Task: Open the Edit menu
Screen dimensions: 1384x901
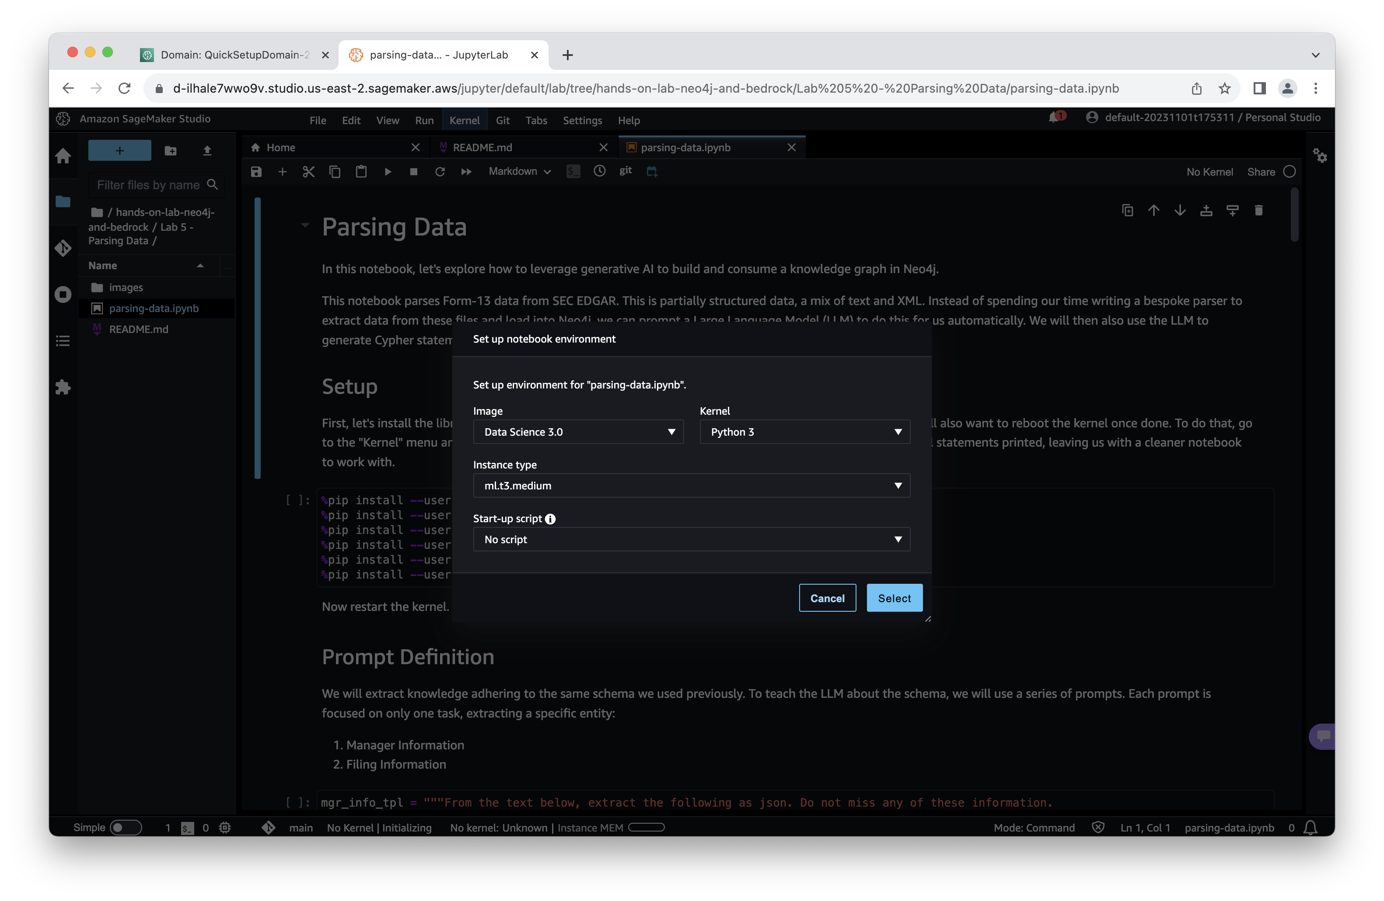Action: coord(351,120)
